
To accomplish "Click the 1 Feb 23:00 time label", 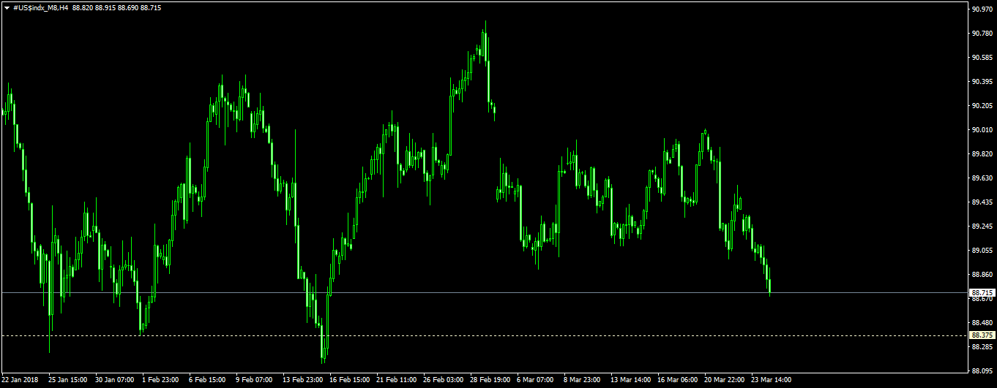I will click(160, 380).
